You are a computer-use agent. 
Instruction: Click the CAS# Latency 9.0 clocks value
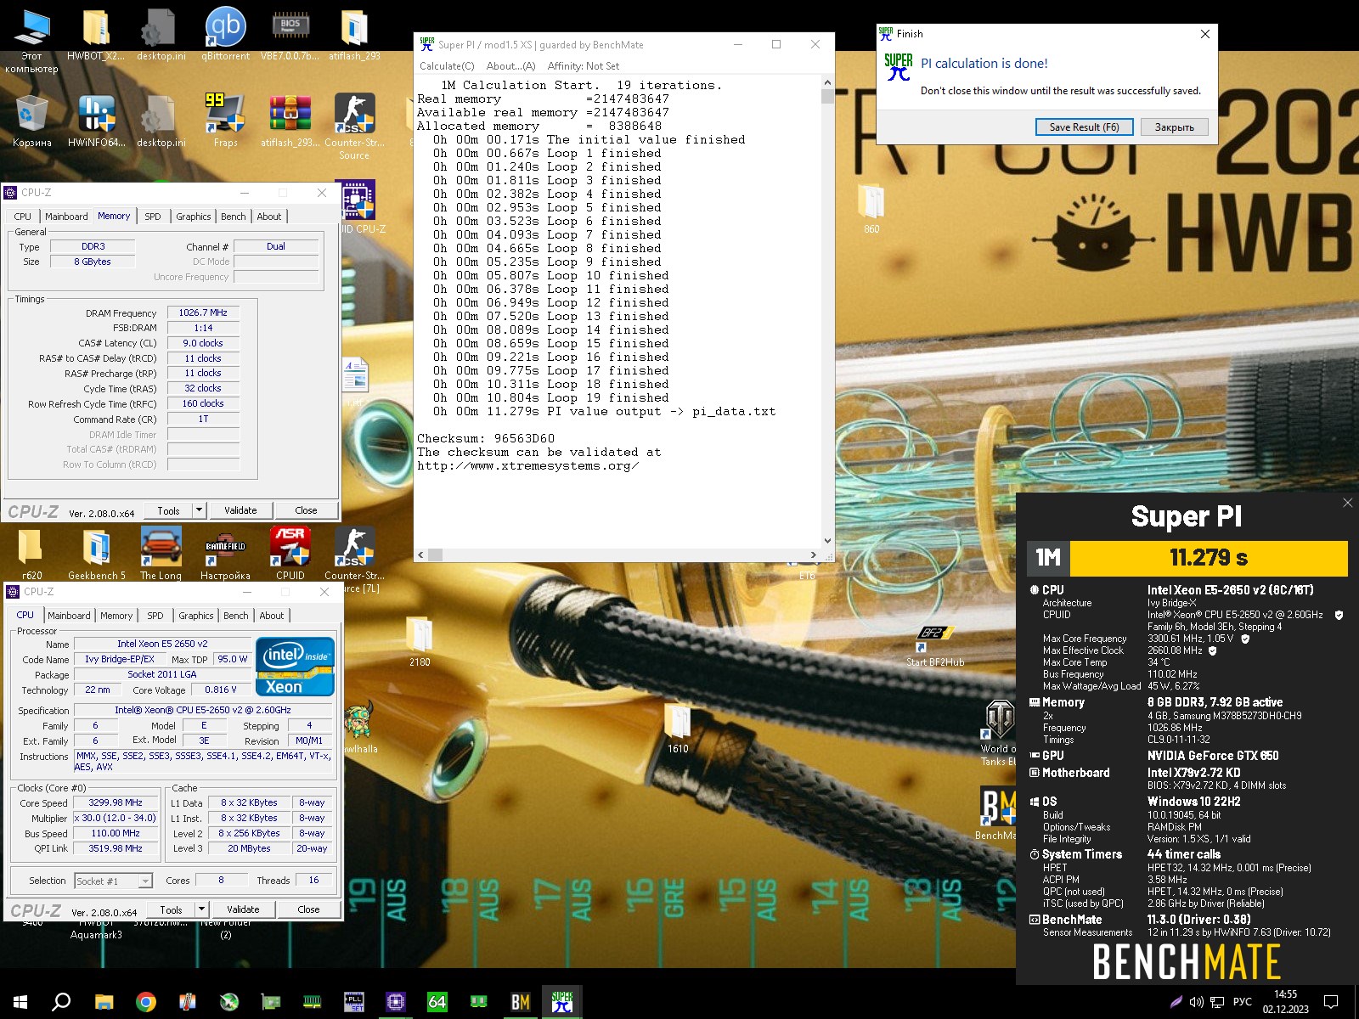pos(203,343)
